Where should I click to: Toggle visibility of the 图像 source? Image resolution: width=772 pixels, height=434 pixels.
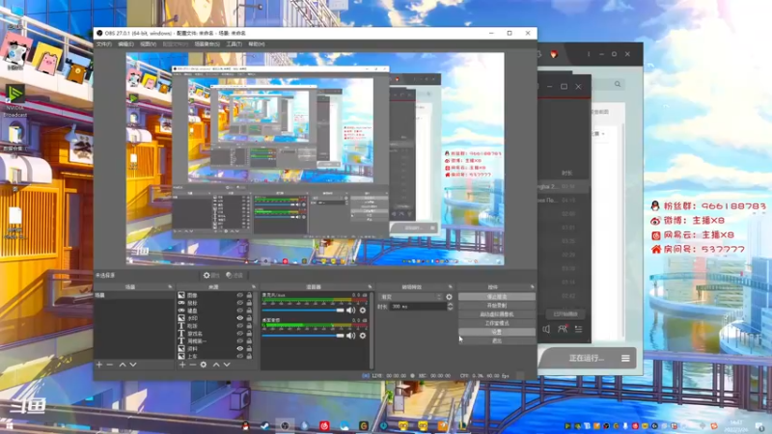click(x=239, y=295)
